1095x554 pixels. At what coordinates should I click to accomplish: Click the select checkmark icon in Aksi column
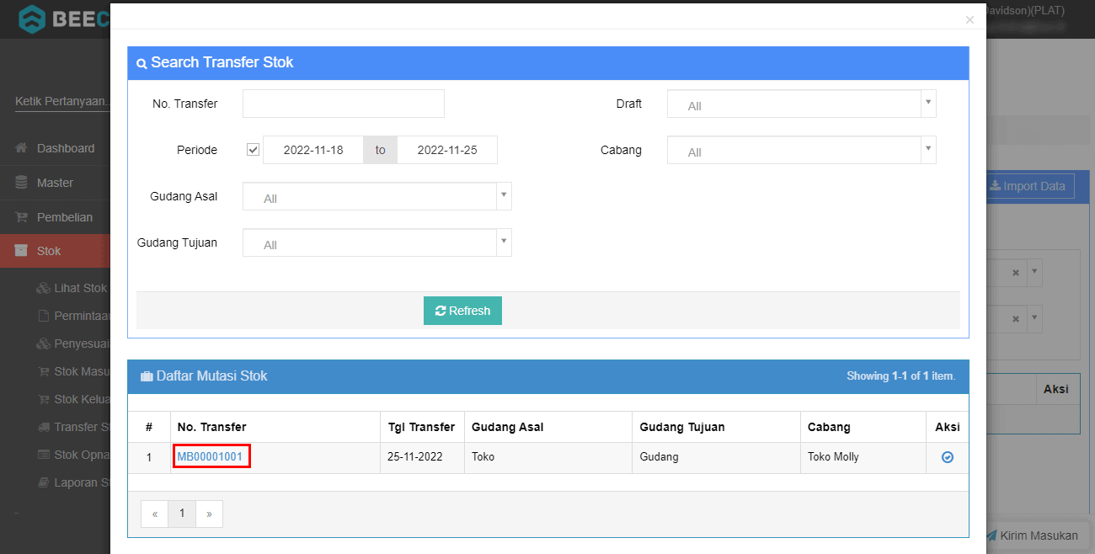tap(948, 457)
